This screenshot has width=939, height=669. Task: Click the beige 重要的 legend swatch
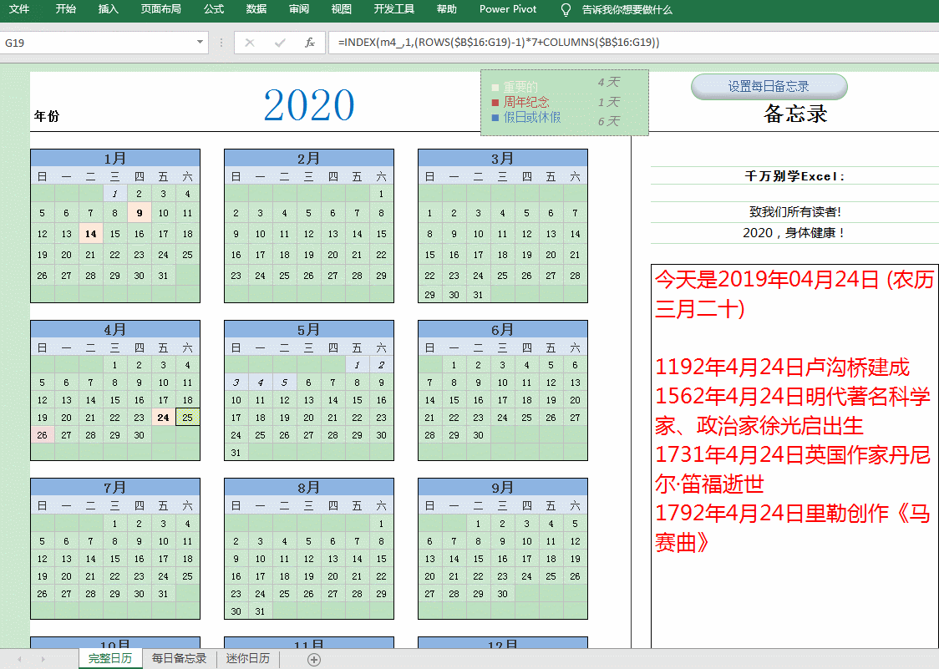[495, 88]
